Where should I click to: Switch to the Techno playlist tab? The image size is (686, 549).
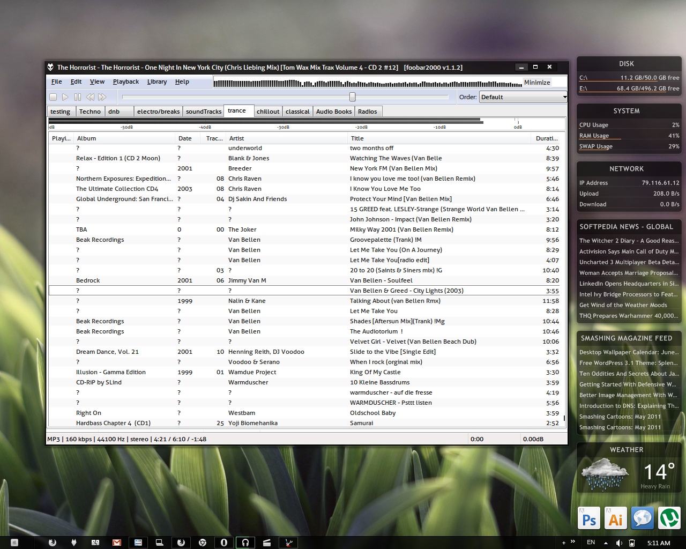pyautogui.click(x=90, y=112)
